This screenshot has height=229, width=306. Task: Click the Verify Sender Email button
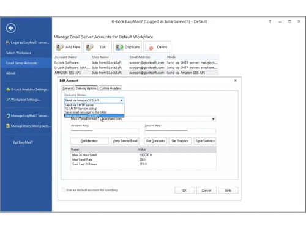125,141
